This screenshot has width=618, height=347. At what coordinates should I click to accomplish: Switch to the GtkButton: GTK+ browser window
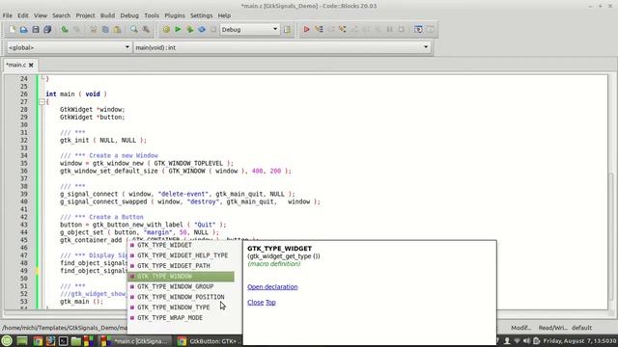coord(208,341)
